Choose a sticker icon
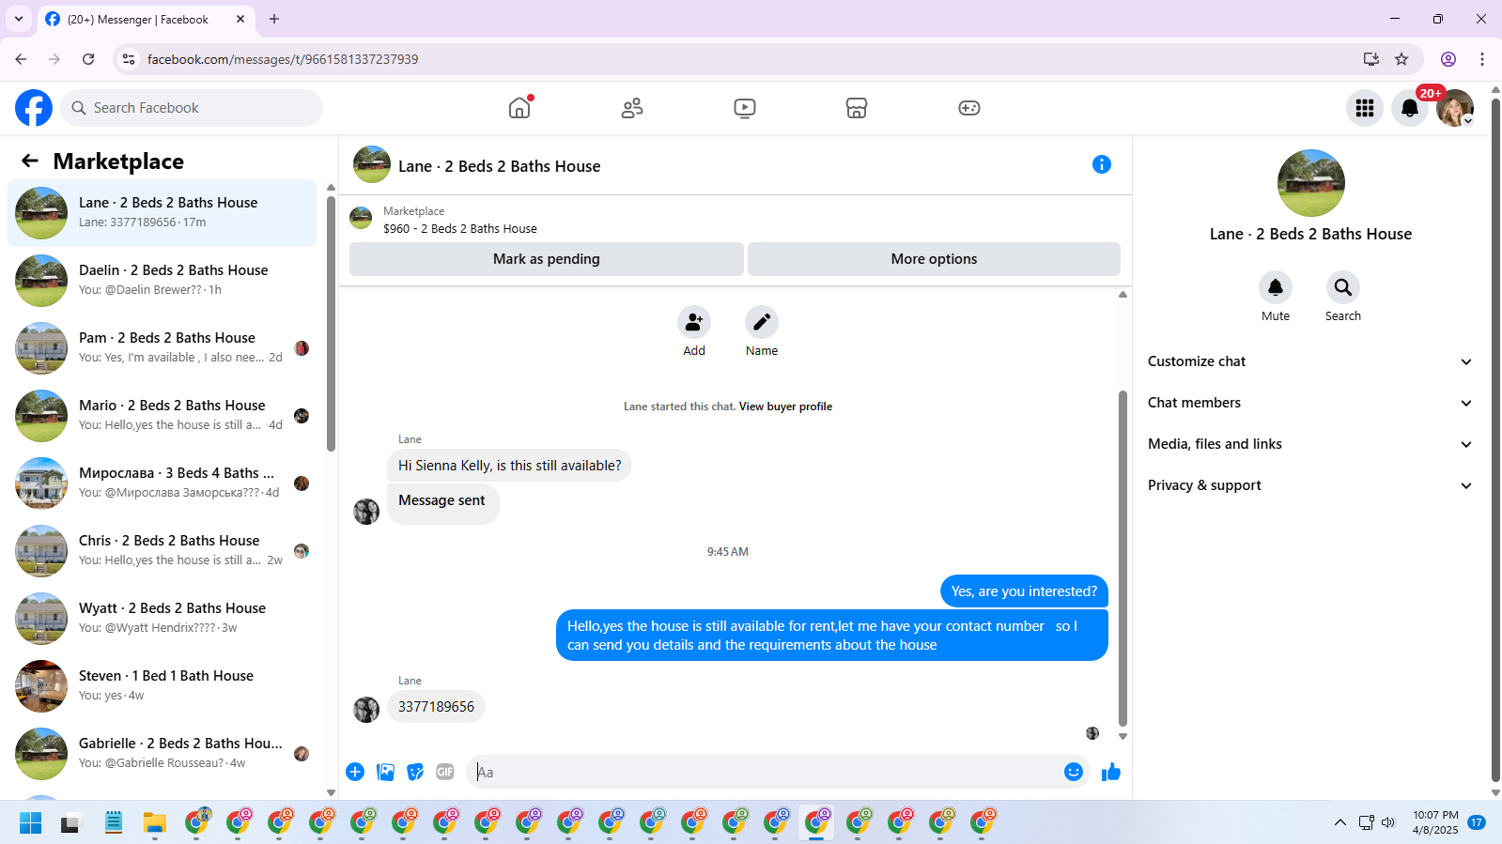Image resolution: width=1502 pixels, height=844 pixels. tap(415, 772)
